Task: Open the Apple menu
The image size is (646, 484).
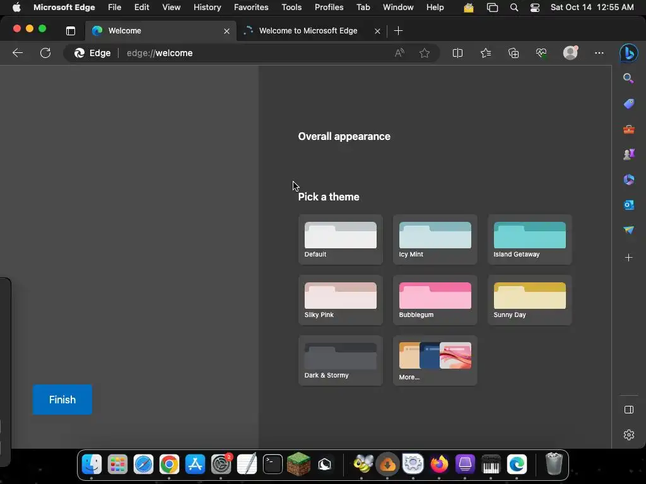Action: [x=16, y=8]
